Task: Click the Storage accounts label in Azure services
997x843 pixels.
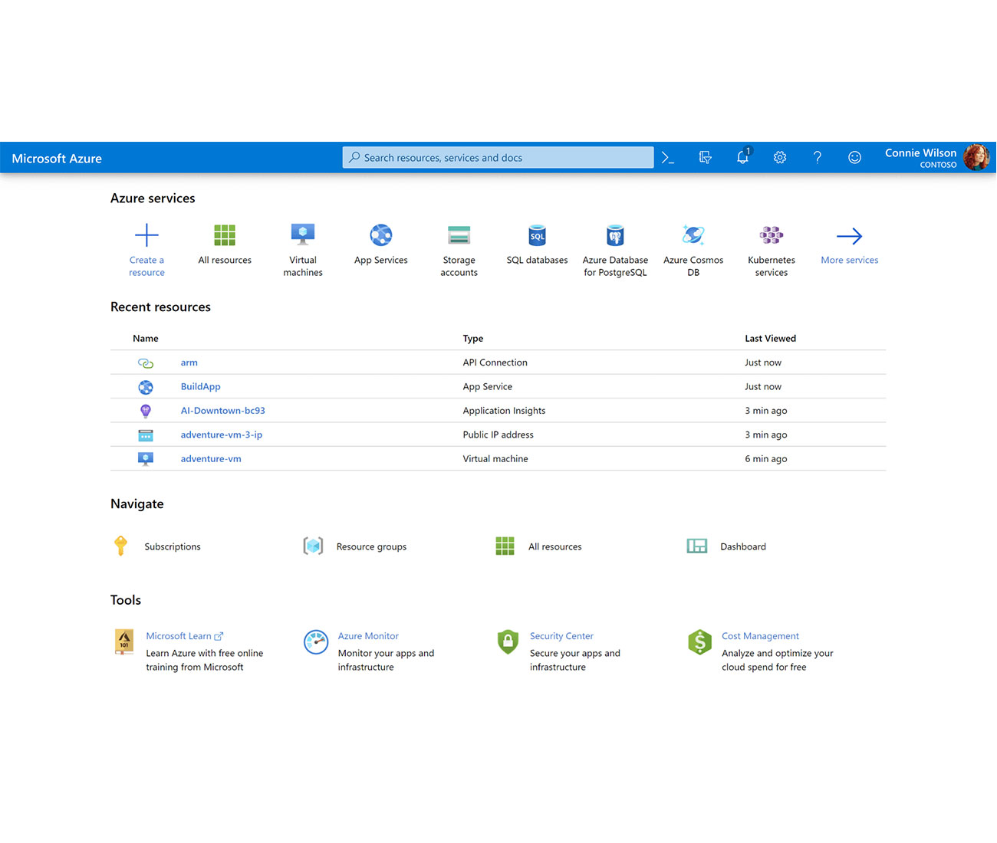Action: point(459,266)
